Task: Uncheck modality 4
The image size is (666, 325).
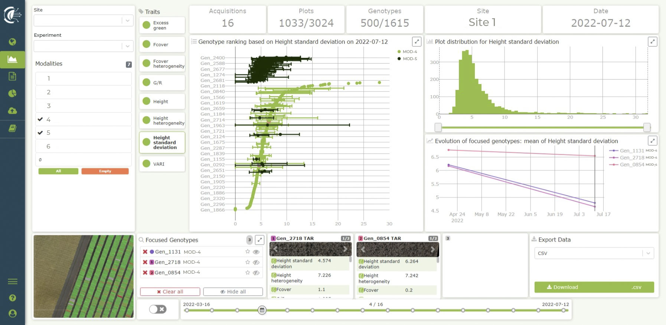Action: [x=84, y=120]
